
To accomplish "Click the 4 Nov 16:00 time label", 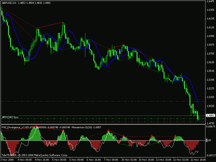I will 42,160.
